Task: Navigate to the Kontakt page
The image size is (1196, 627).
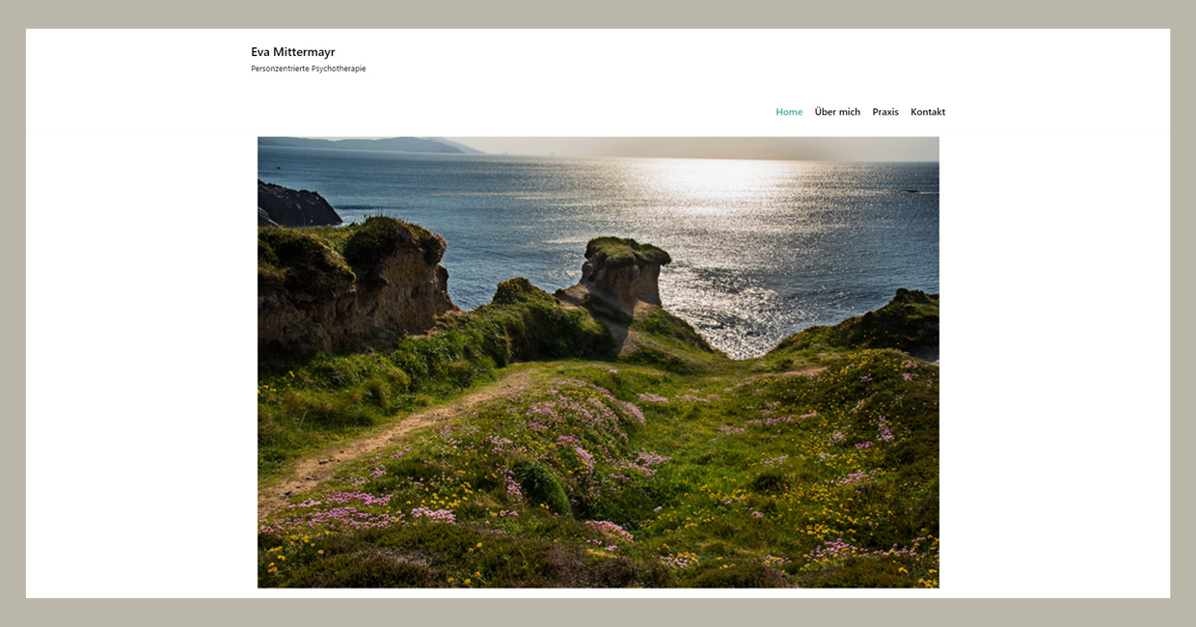Action: pos(928,112)
